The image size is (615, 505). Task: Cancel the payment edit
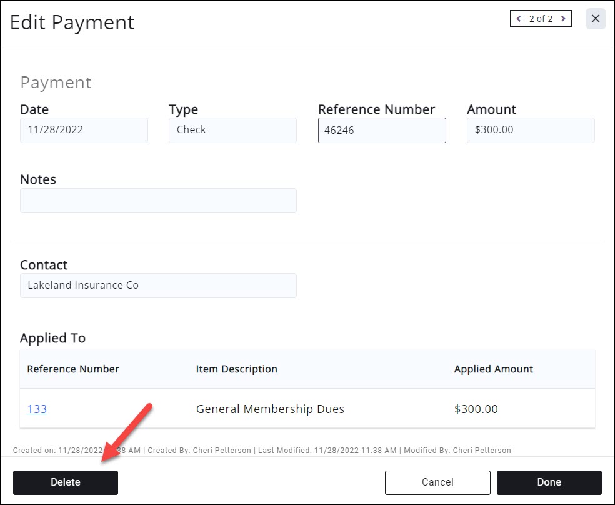point(437,482)
